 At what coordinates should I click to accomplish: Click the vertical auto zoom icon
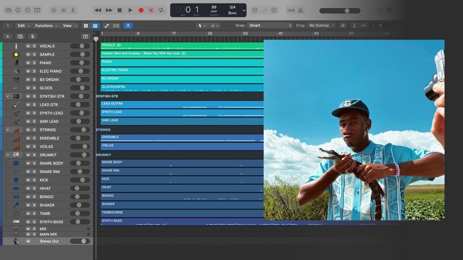click(x=354, y=25)
